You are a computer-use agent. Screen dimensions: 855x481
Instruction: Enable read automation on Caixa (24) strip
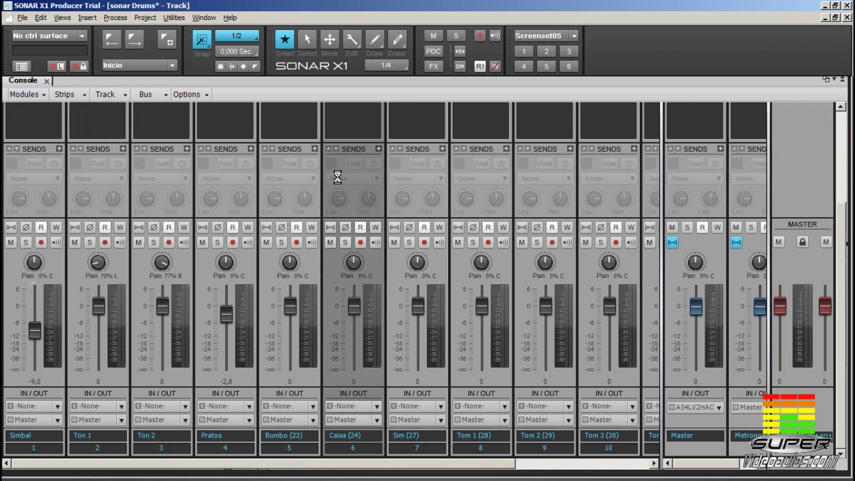click(x=360, y=227)
